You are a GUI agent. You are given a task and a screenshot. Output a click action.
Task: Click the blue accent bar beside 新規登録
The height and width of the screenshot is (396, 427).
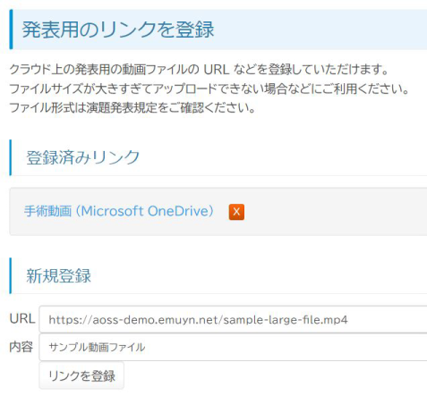click(11, 275)
